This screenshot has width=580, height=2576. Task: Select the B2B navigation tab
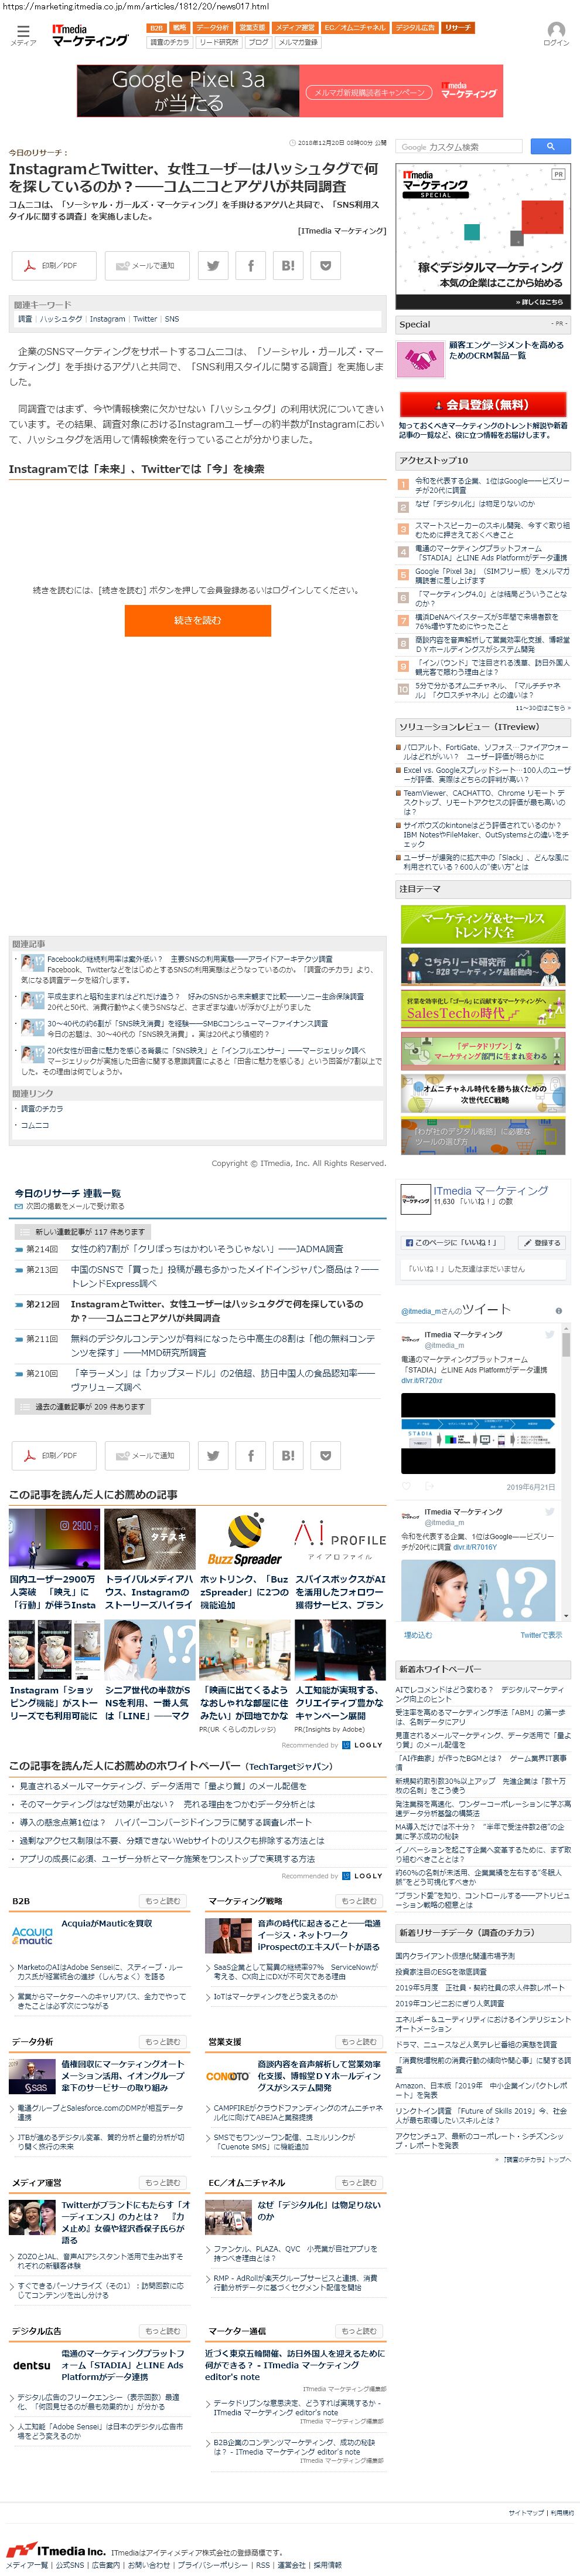point(156,28)
